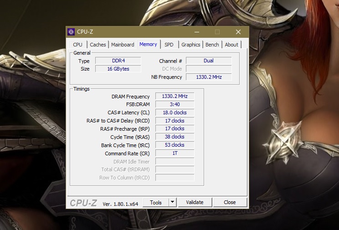
Task: Click the empty Total CAS# (tRDRAM) field
Action: coord(175,169)
